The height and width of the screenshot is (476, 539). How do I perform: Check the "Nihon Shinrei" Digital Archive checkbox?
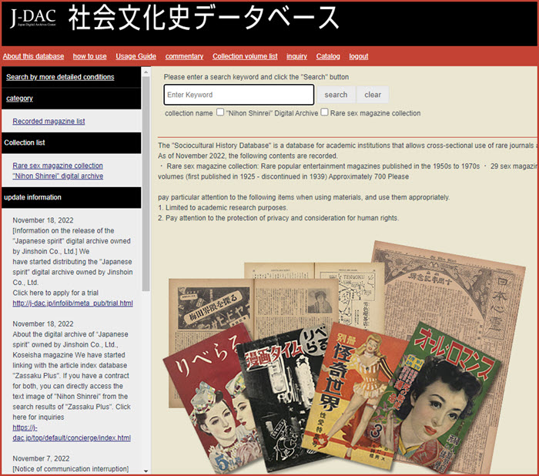point(220,112)
